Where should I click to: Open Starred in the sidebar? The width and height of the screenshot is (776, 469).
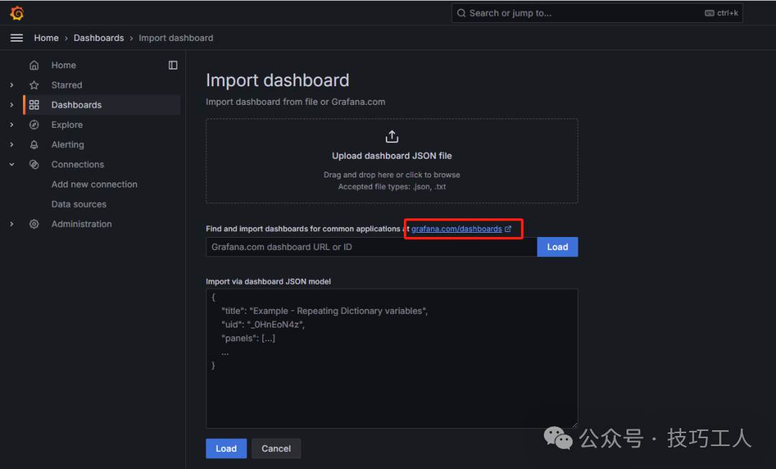pos(67,85)
